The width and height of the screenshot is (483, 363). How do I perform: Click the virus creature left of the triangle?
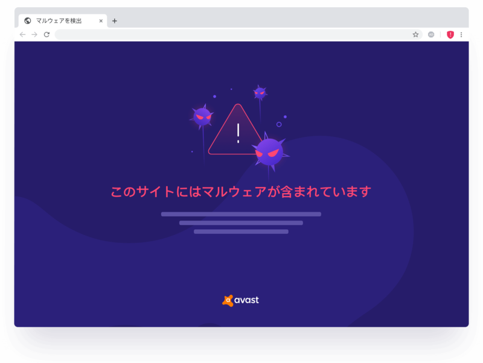202,116
